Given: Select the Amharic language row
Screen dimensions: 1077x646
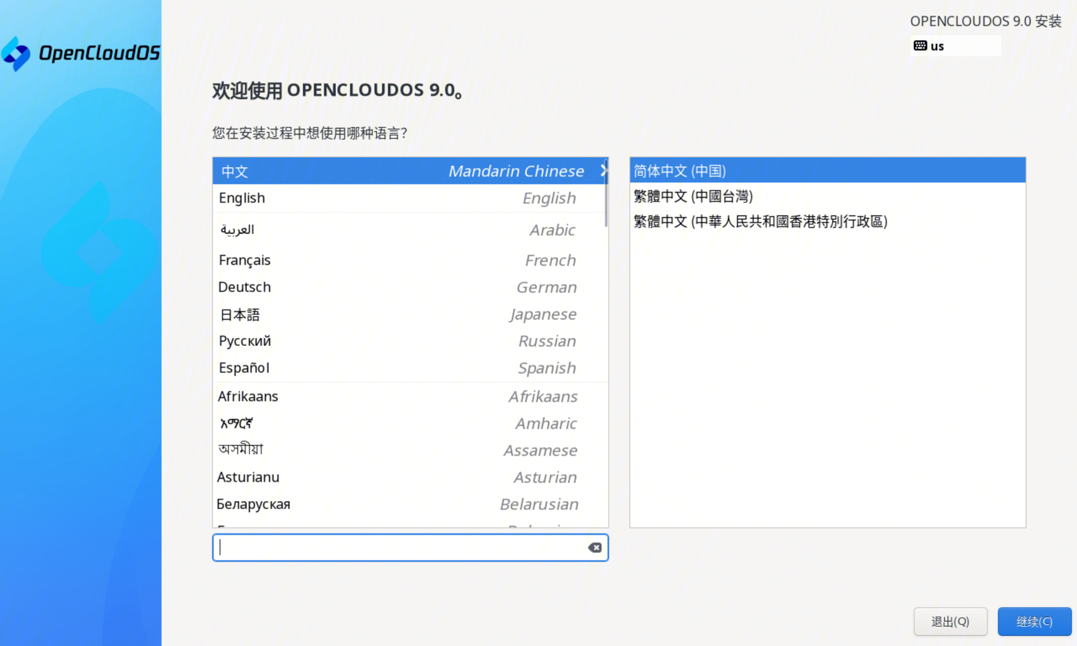Looking at the screenshot, I should tap(410, 423).
